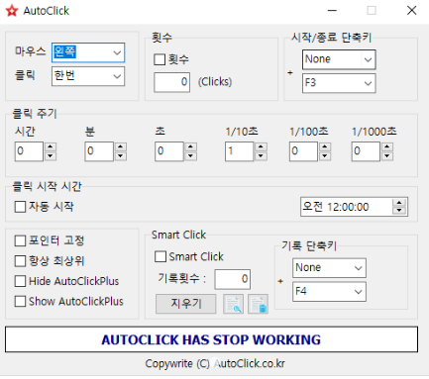Click the 지우기 clear button
This screenshot has height=379, width=429.
[x=186, y=304]
